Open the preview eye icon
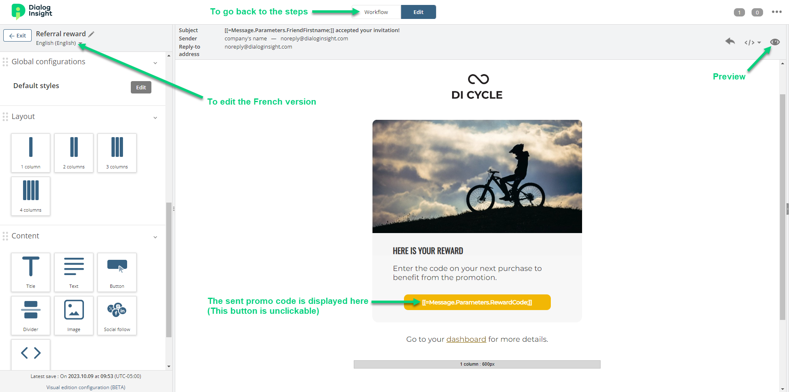Image resolution: width=789 pixels, height=392 pixels. (x=775, y=42)
